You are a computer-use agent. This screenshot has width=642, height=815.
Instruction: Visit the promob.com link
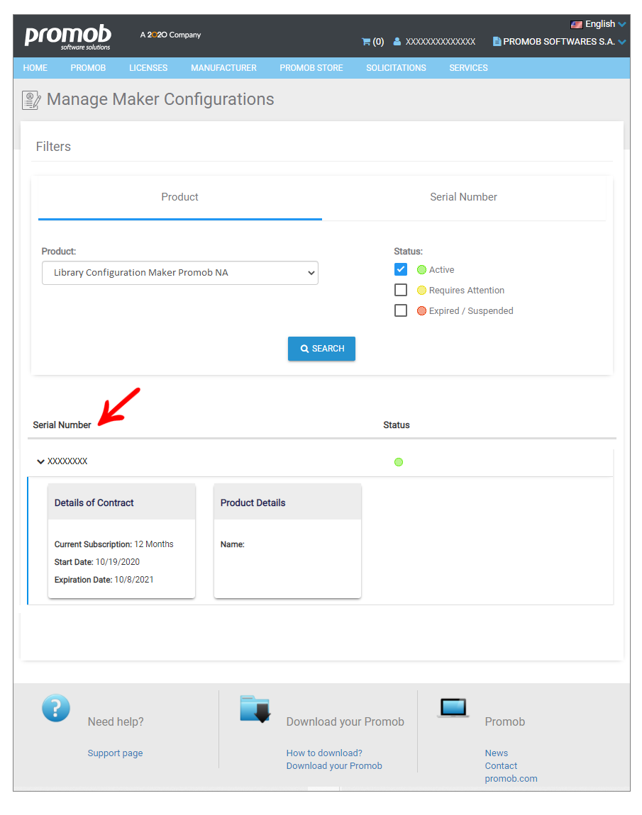pyautogui.click(x=511, y=779)
